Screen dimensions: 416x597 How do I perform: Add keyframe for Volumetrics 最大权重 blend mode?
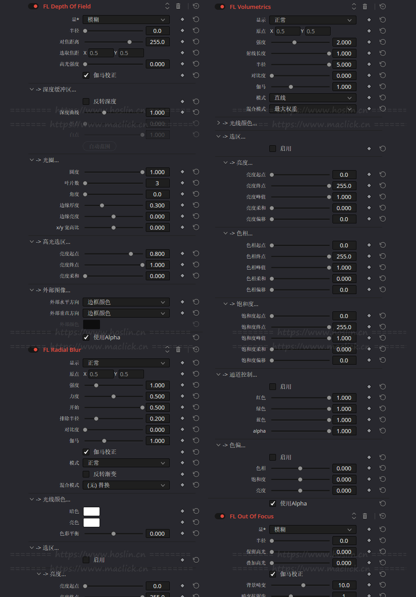(369, 109)
